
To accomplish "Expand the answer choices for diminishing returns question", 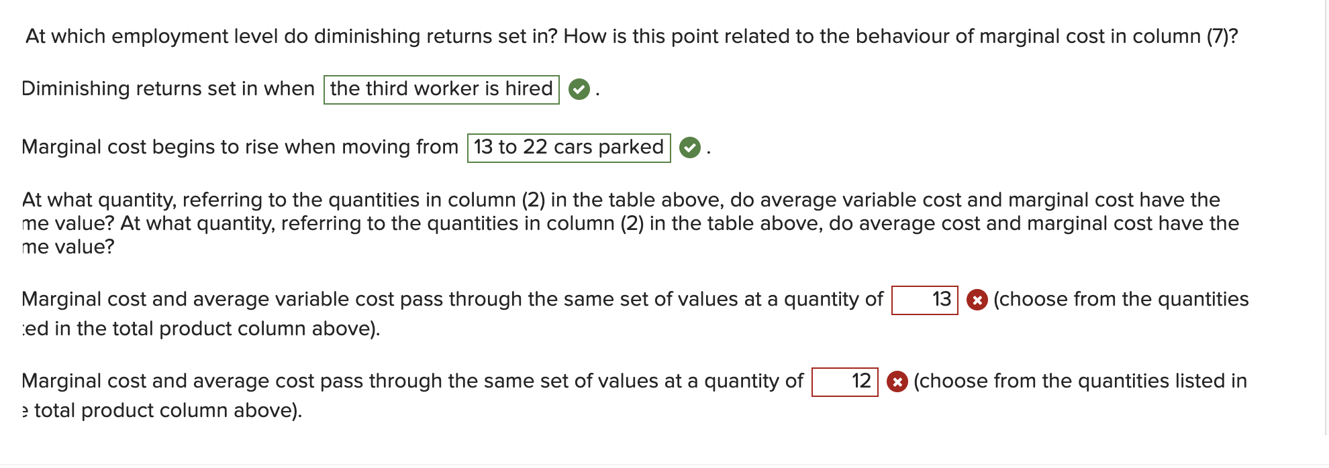I will (x=441, y=88).
